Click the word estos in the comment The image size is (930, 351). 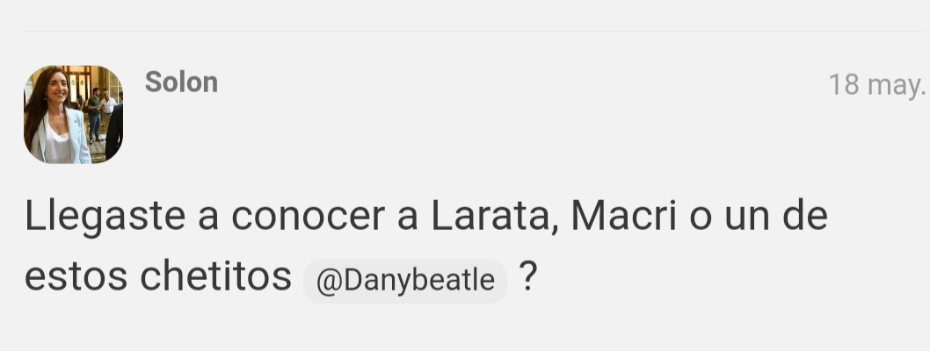[76, 277]
